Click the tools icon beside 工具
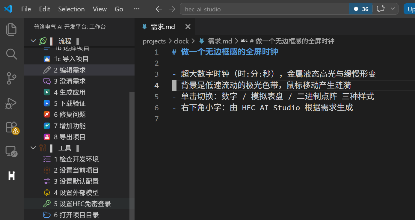Screen dimensions: 415x220 coord(43,148)
